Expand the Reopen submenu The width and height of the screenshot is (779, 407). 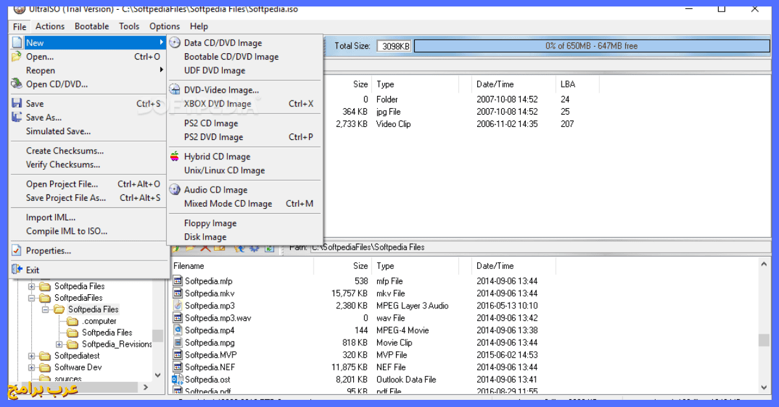161,70
